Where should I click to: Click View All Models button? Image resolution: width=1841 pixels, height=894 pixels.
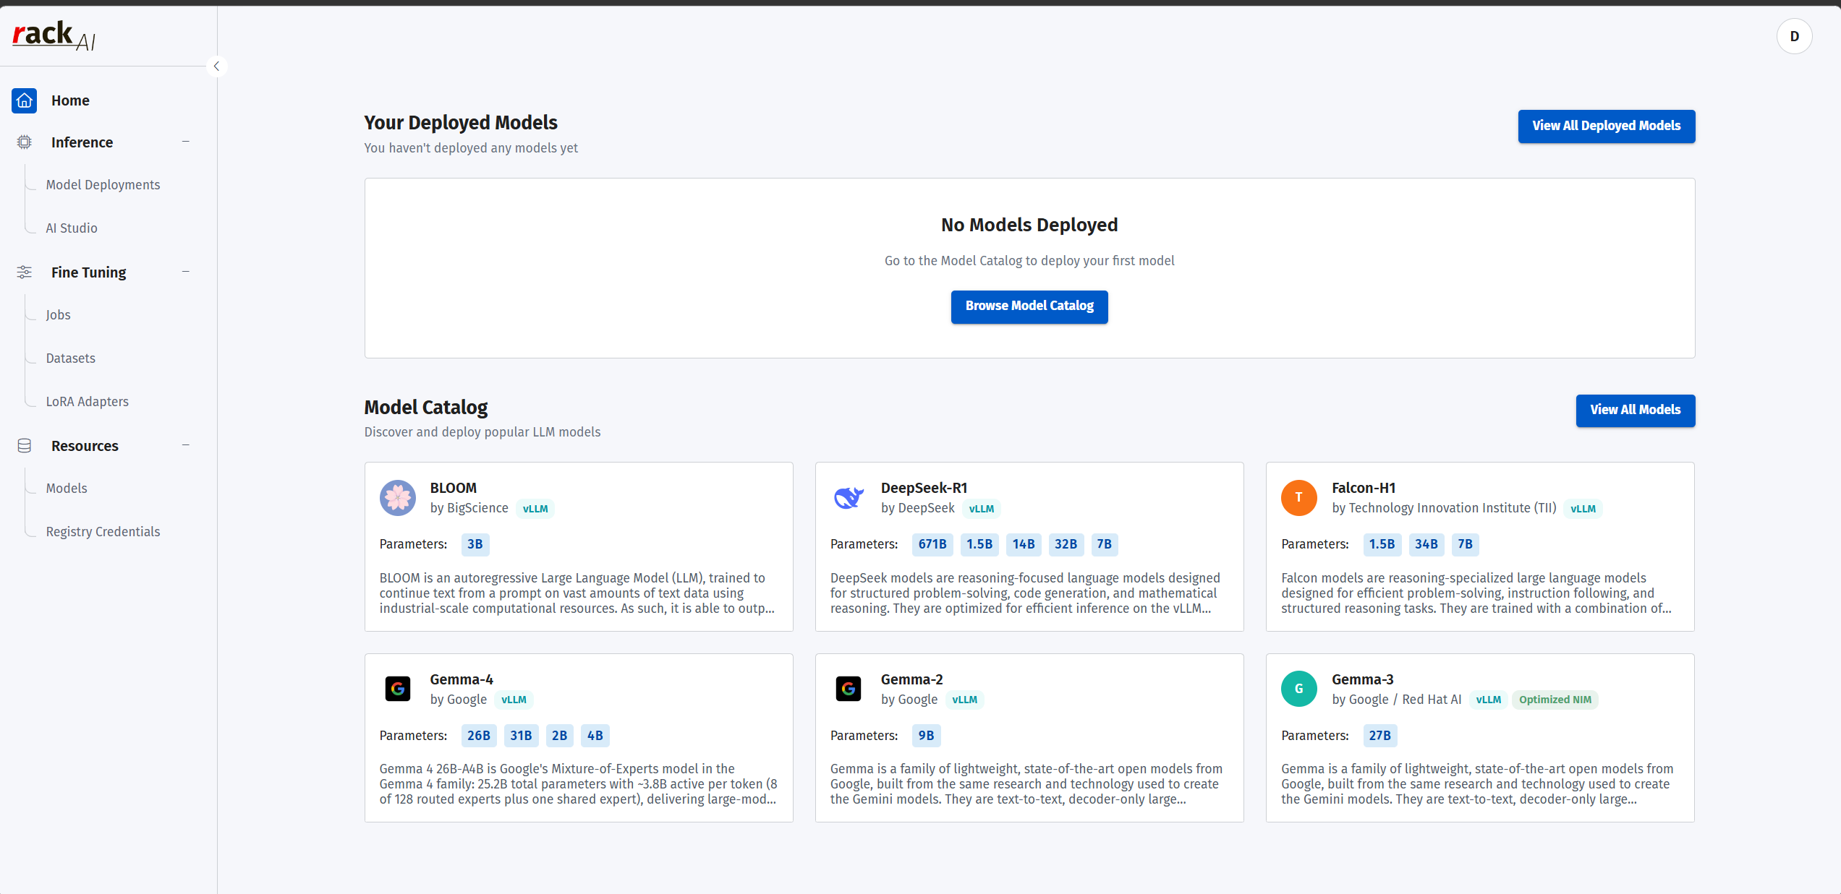pos(1635,411)
